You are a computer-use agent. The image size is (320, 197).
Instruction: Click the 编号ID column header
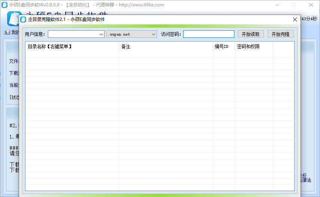coord(223,46)
